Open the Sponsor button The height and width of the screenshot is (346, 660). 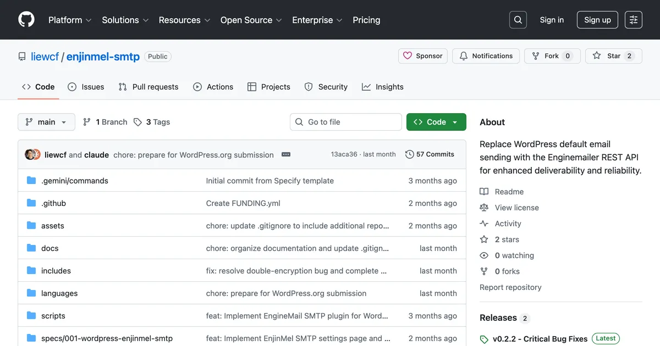(422, 55)
